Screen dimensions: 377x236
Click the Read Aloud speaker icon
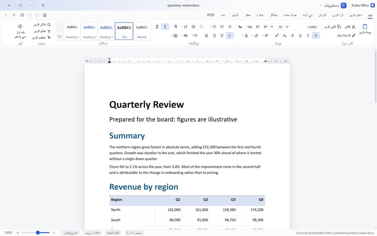(x=20, y=26)
